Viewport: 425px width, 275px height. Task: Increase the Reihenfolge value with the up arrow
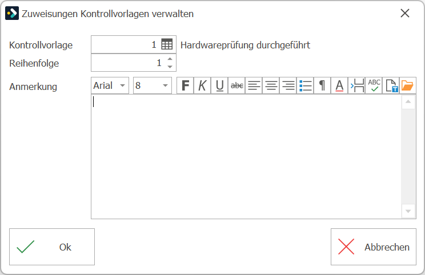click(x=170, y=59)
